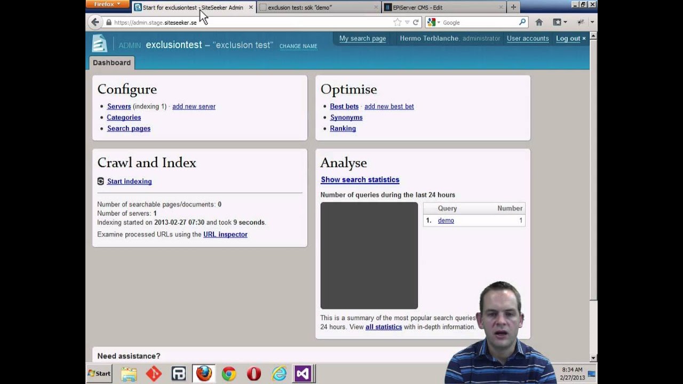Click add new best bet link

[x=389, y=106]
